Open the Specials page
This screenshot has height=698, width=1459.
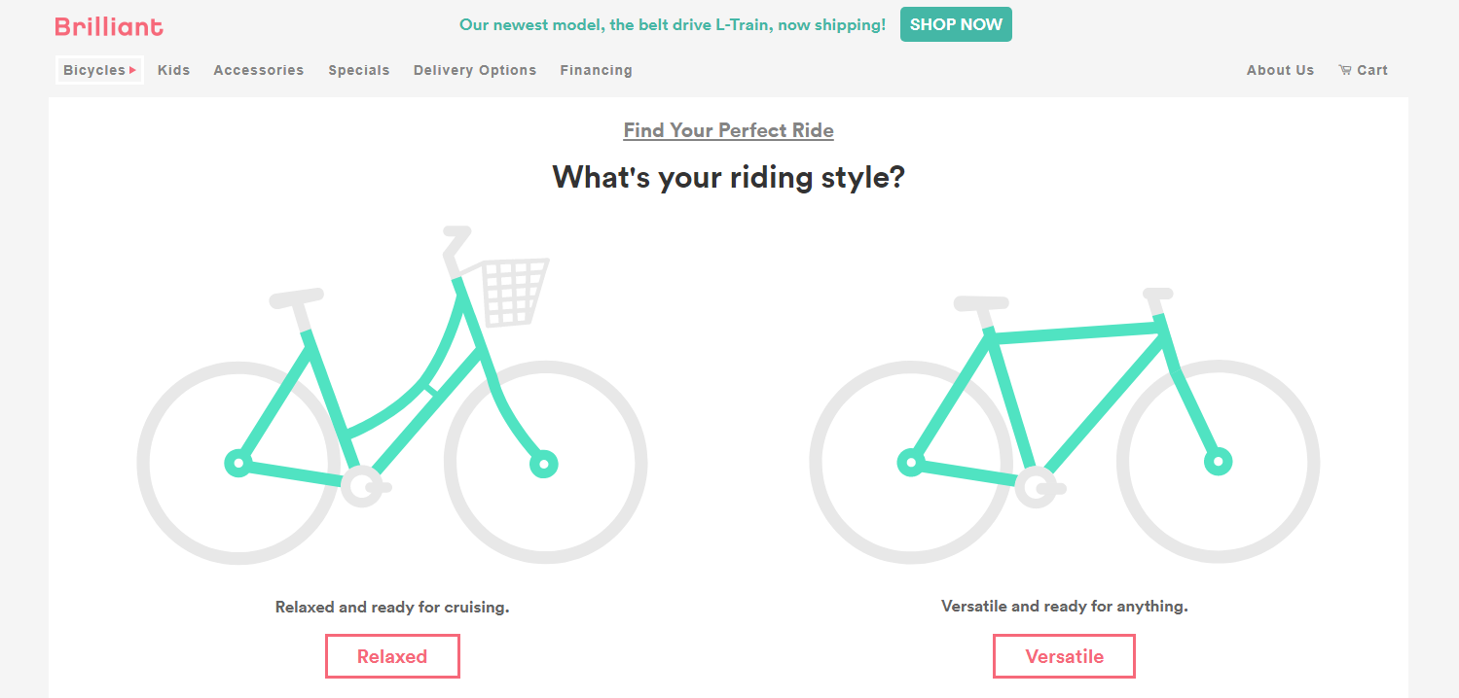pyautogui.click(x=358, y=70)
